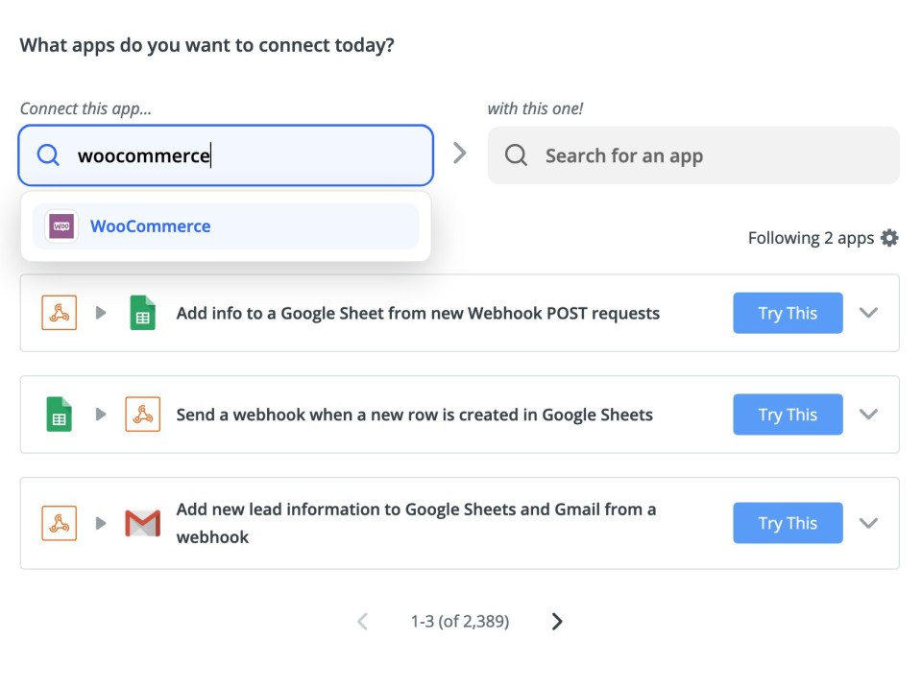The image size is (922, 688).
Task: Select WooCommerce from the suggestion list
Action: point(150,226)
